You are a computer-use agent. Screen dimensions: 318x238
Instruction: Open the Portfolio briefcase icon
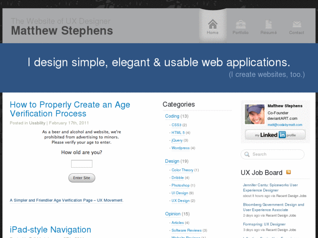[x=241, y=24]
